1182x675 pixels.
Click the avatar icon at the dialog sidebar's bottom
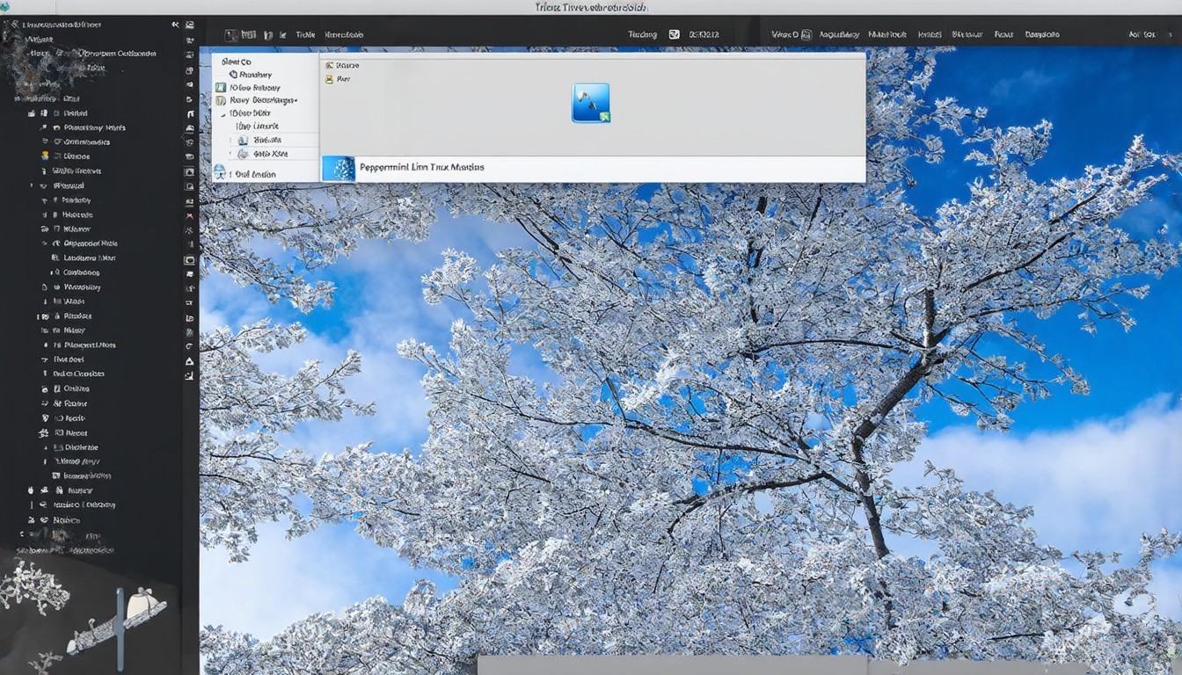click(x=220, y=173)
